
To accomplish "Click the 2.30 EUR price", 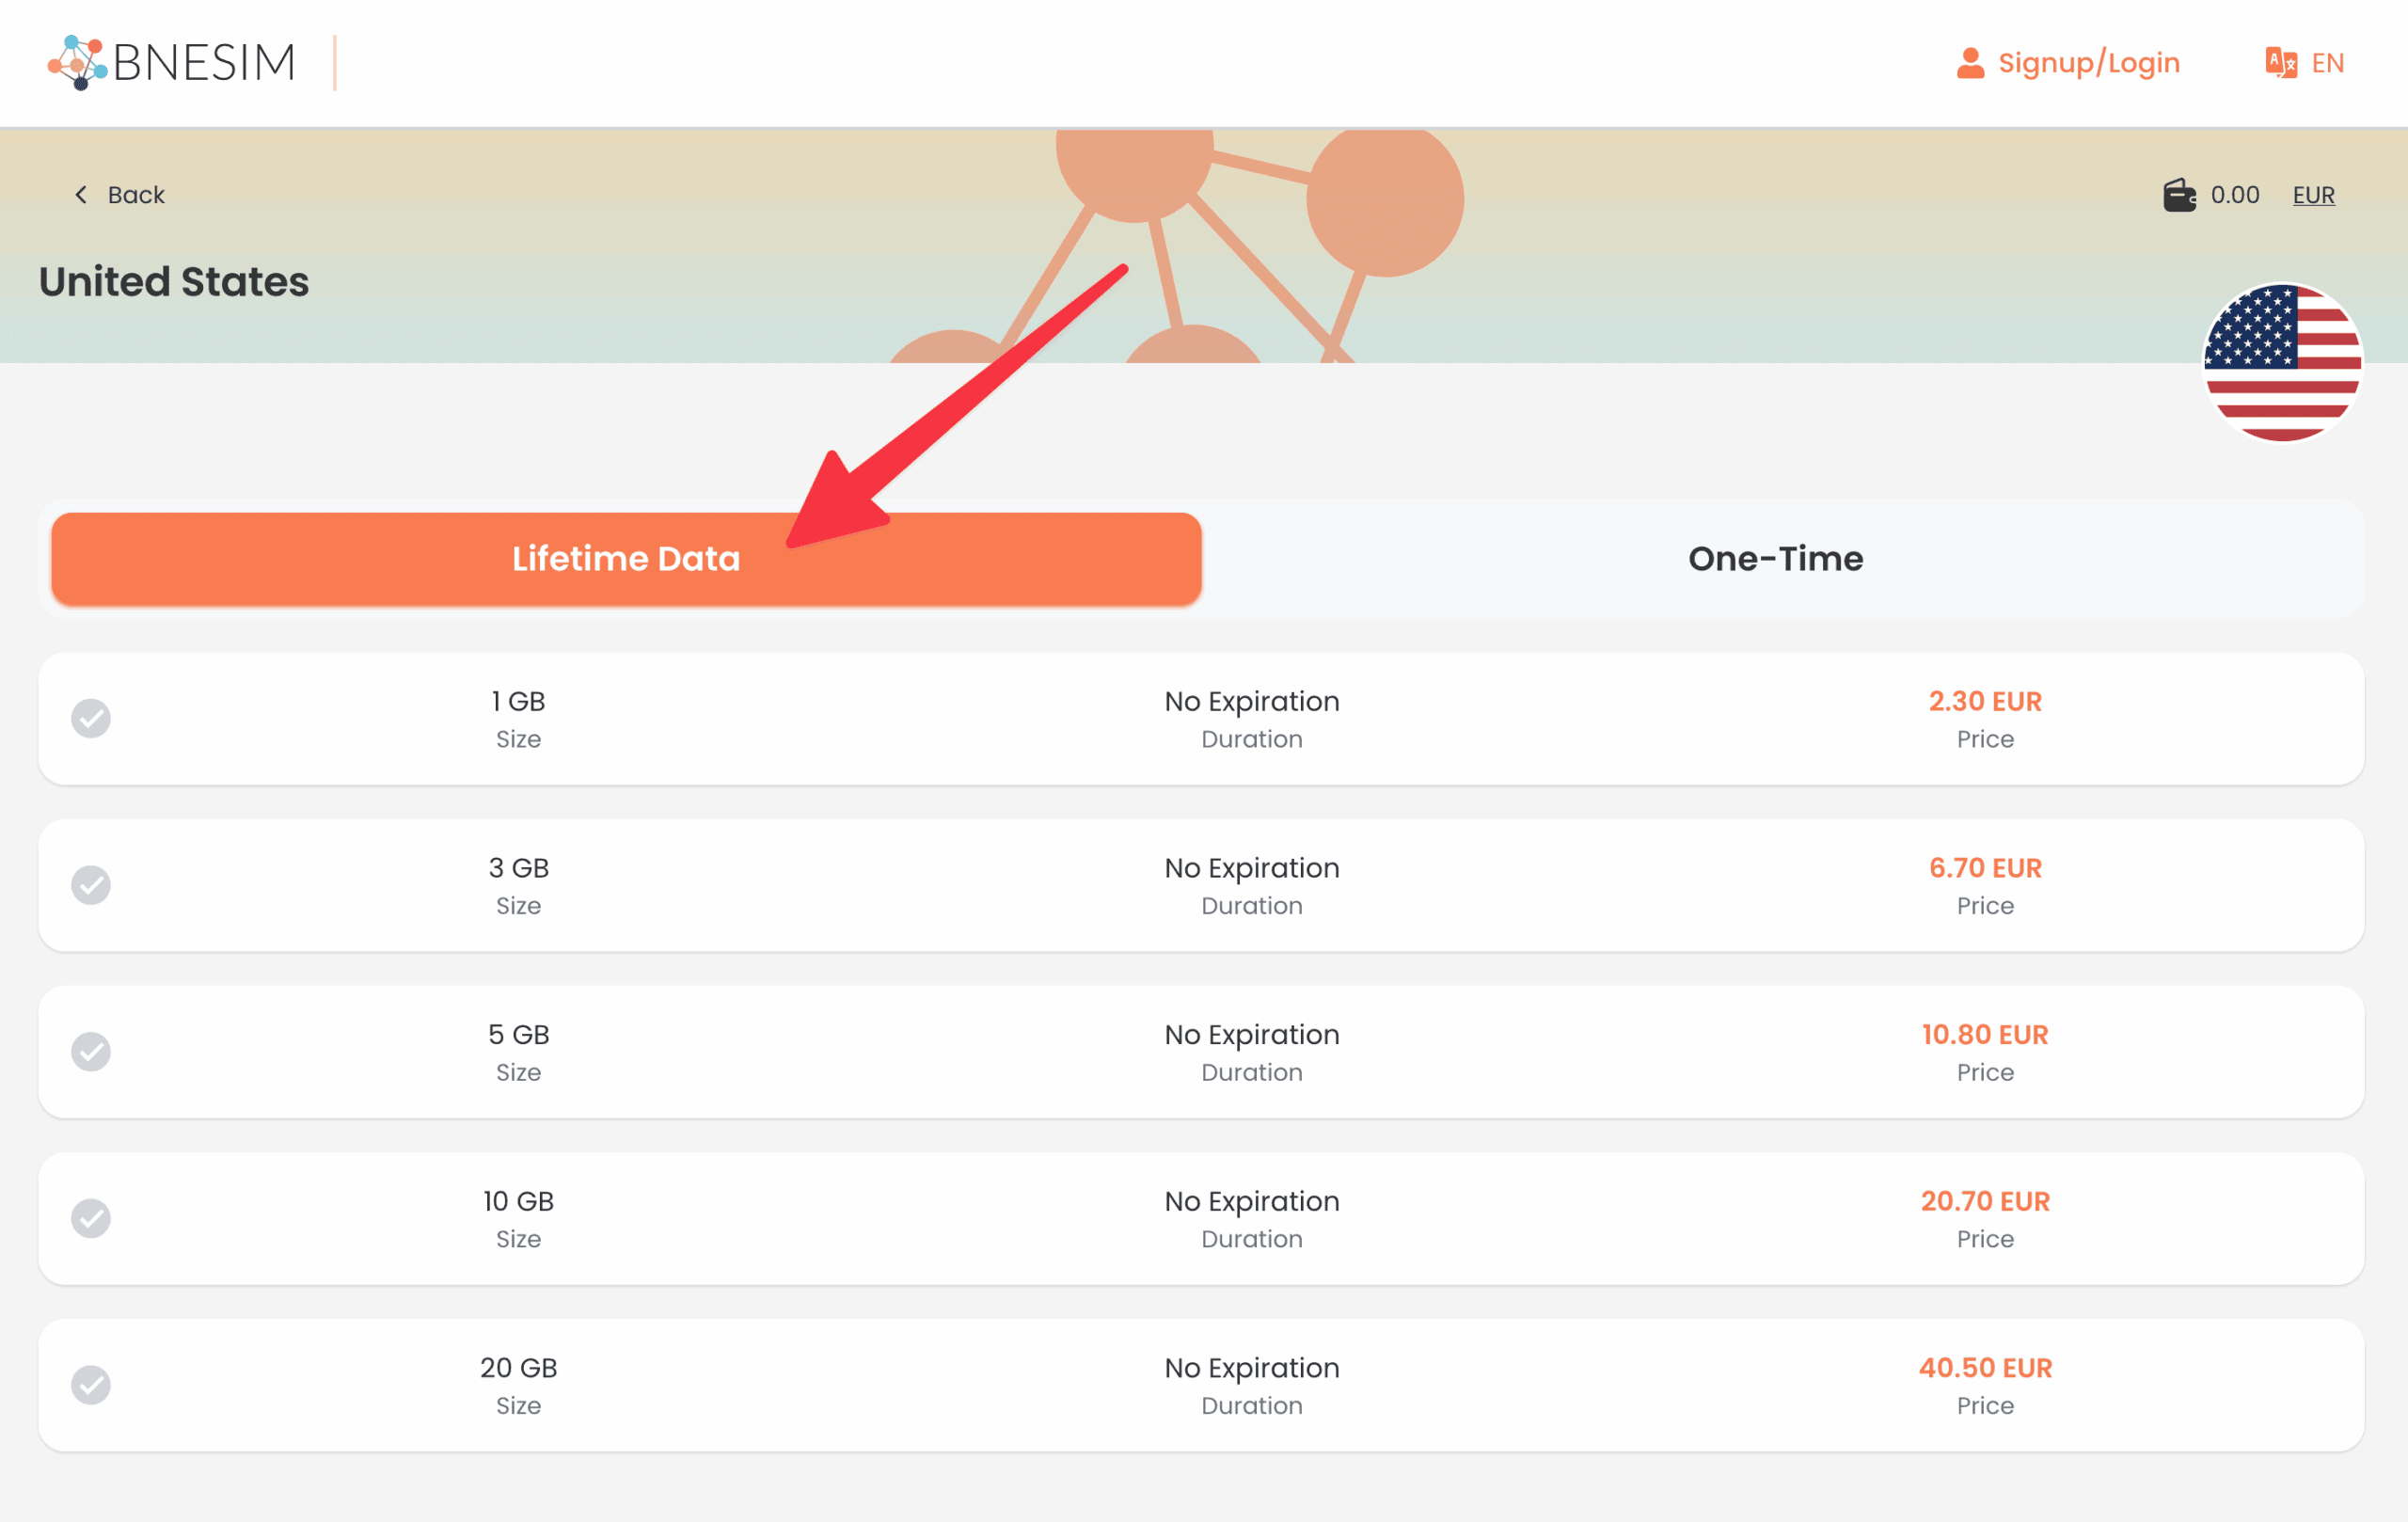I will pos(1985,701).
